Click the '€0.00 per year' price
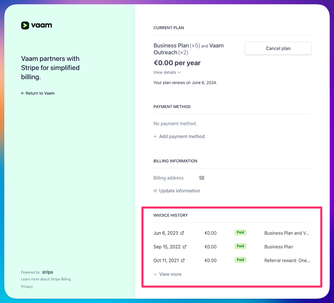The image size is (334, 303). 177,63
